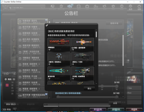This screenshot has width=144, height=112.
Task: Select the [暮光] F2000 weapon card
Action: coord(82,59)
